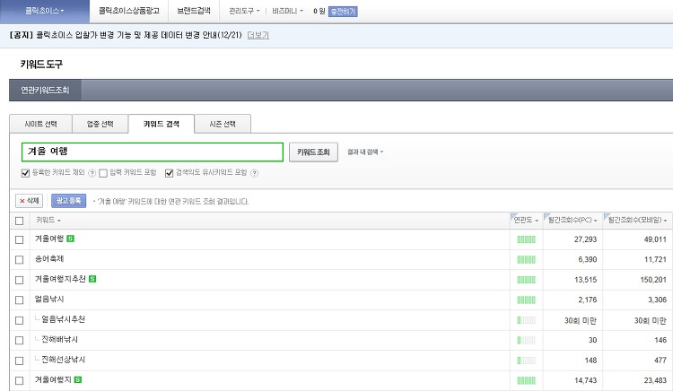Click relevance bar of 얼음낚시추천 row
The width and height of the screenshot is (673, 391).
(x=526, y=320)
